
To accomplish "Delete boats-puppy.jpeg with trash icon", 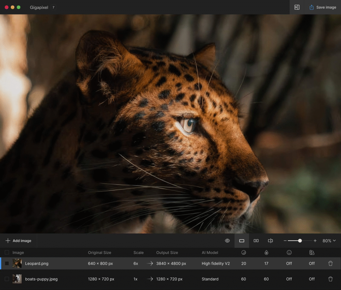I will tap(330, 279).
